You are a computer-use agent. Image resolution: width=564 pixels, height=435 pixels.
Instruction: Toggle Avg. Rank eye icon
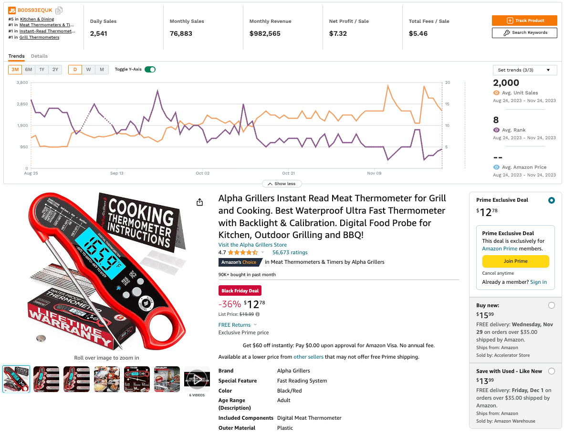[496, 130]
